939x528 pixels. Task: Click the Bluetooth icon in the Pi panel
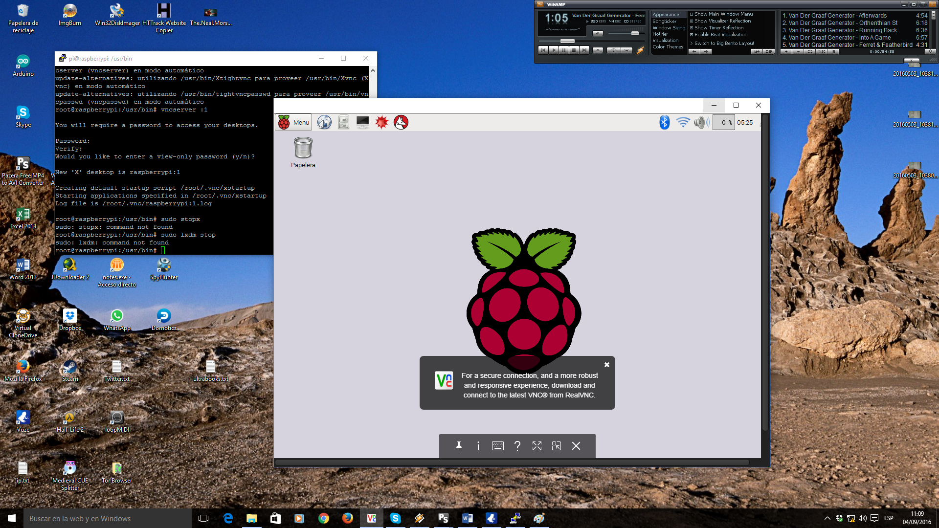pyautogui.click(x=664, y=122)
